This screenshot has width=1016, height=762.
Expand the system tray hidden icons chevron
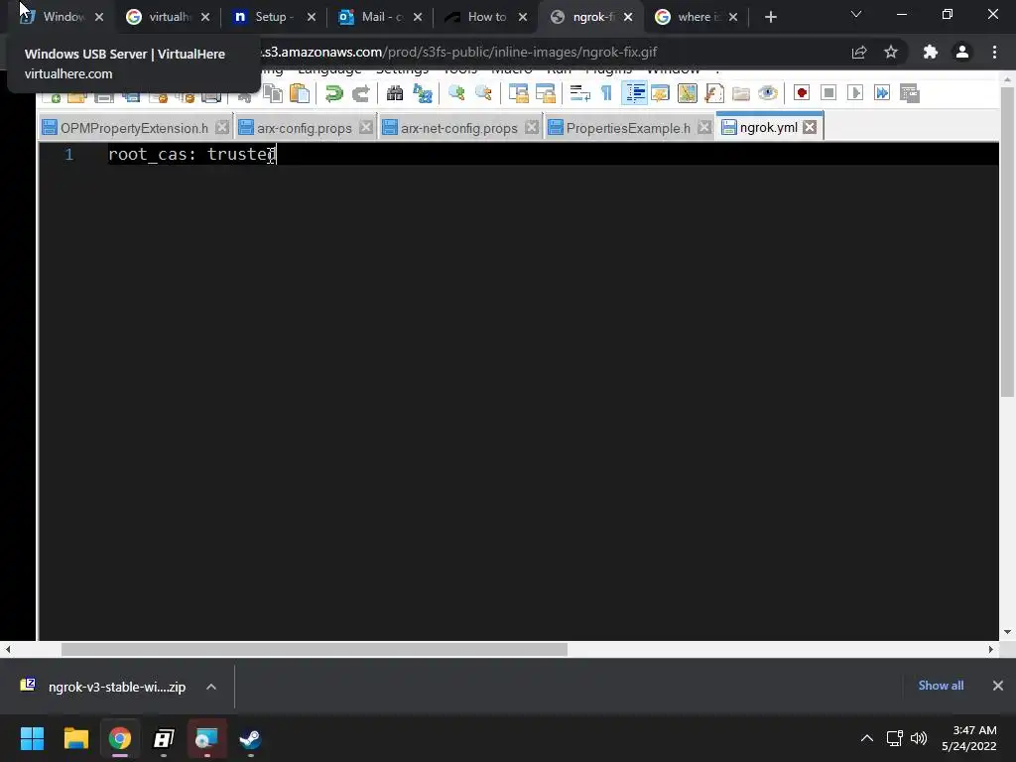[866, 738]
